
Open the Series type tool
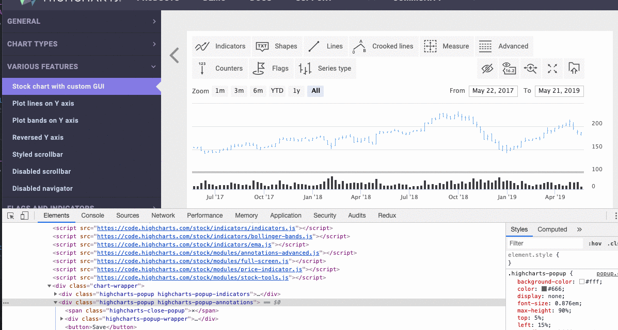pyautogui.click(x=325, y=68)
